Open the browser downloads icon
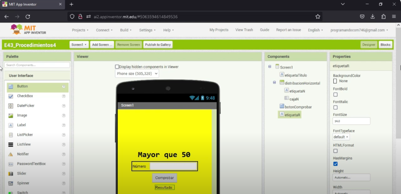Image resolution: width=401 pixels, height=194 pixels. (373, 16)
